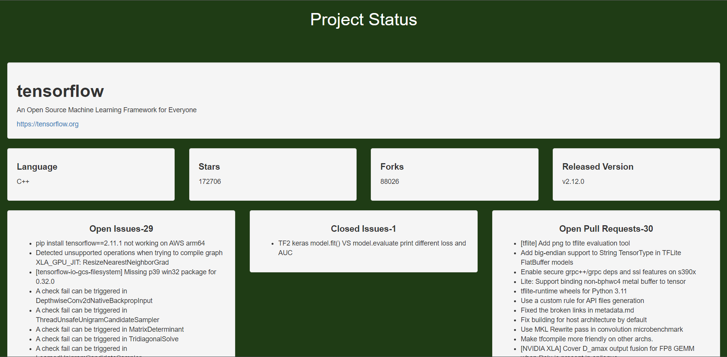Select PR about MKL Rewrite pass microbenchmark

click(x=602, y=329)
